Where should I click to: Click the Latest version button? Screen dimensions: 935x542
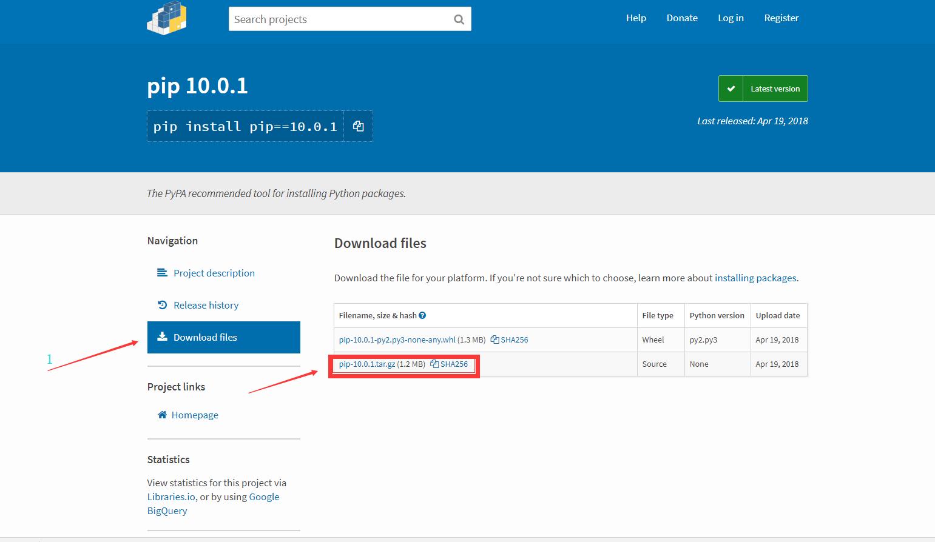pyautogui.click(x=763, y=89)
